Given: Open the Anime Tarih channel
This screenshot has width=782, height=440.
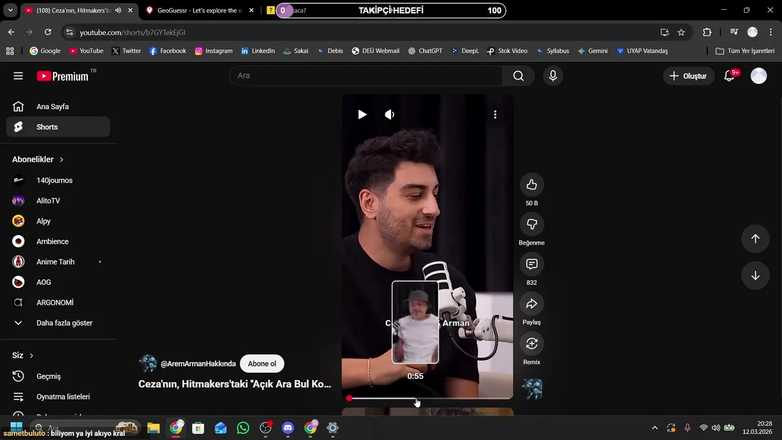Looking at the screenshot, I should coord(58,262).
